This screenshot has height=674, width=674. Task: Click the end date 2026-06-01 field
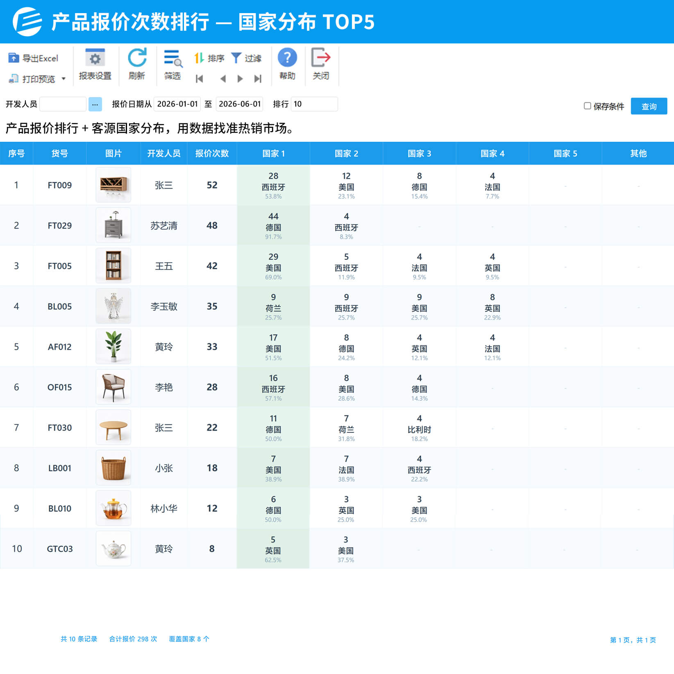240,104
